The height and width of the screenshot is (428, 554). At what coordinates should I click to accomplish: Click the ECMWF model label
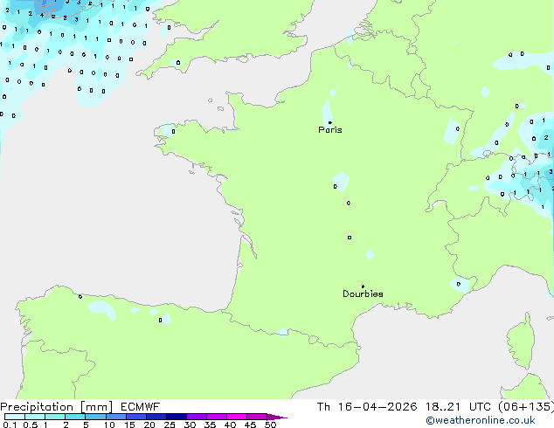click(x=140, y=407)
